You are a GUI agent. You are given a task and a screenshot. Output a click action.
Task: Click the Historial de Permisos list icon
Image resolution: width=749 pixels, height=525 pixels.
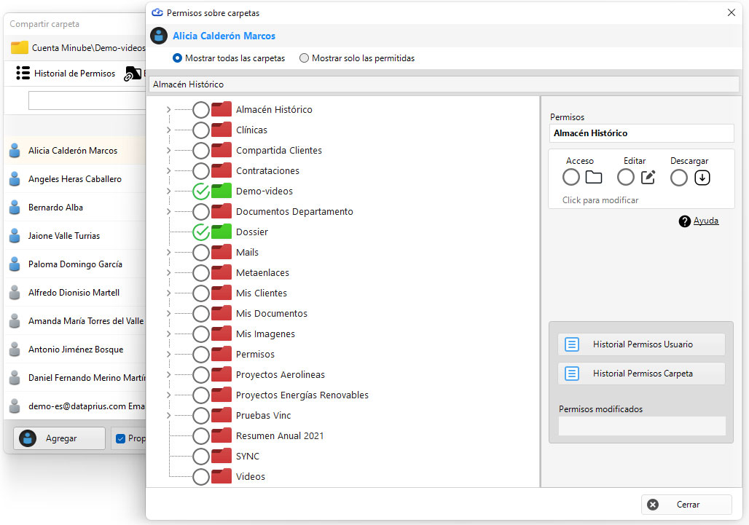click(23, 73)
